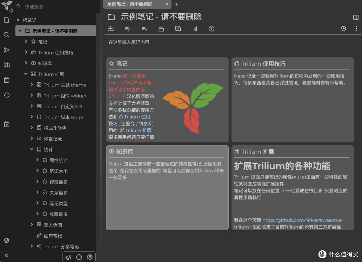
Task: Open github.com/Nriver/awesome-trilium link
Action: 303,220
